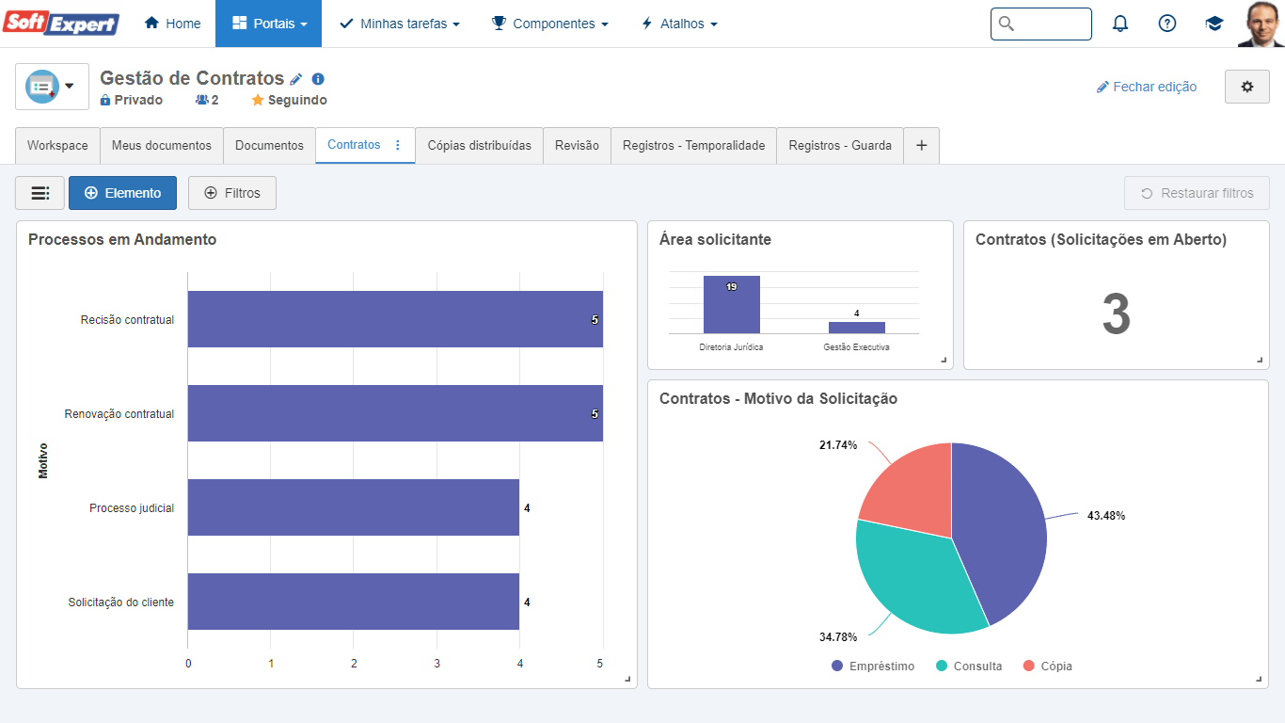The width and height of the screenshot is (1285, 723).
Task: Click the Fechar edição link
Action: 1147,87
